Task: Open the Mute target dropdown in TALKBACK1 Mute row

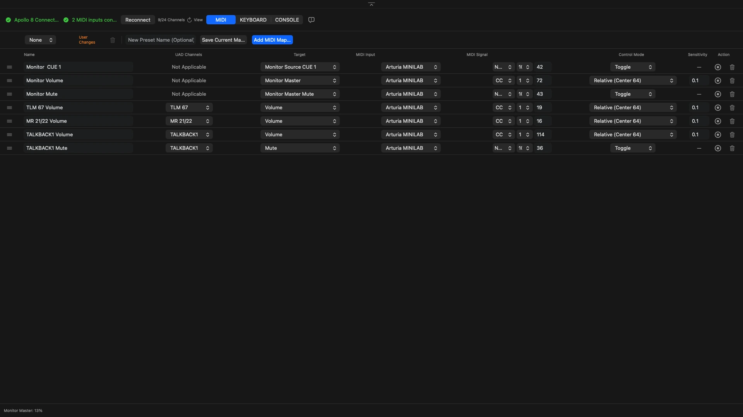Action: point(300,148)
